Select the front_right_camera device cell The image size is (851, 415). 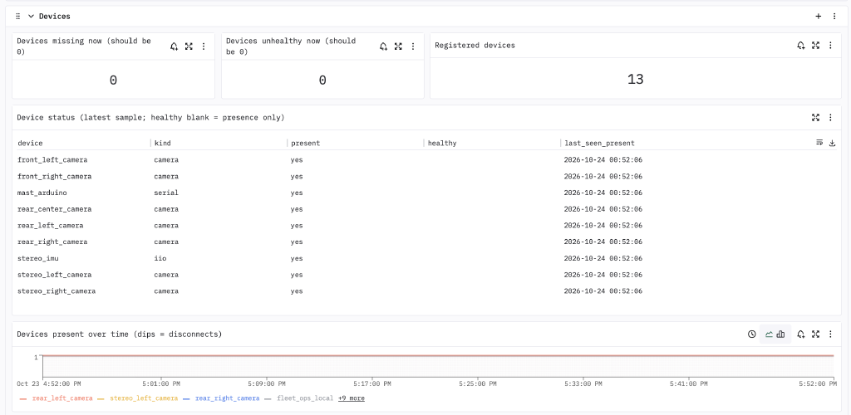click(x=55, y=177)
